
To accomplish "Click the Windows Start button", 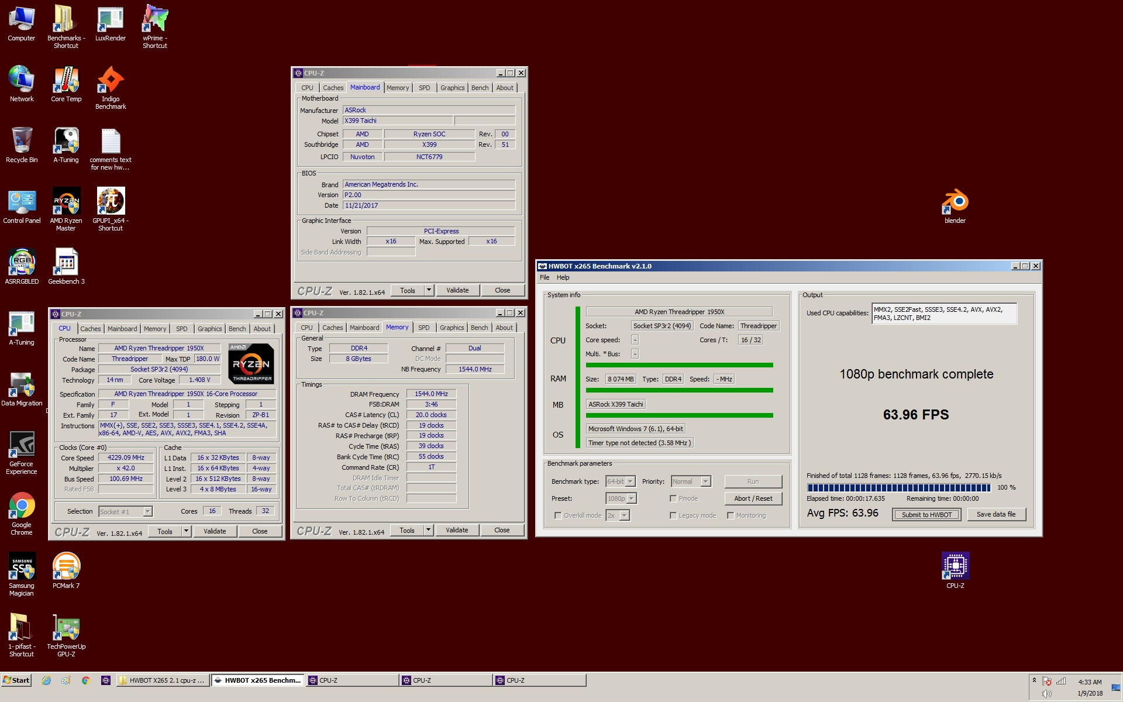I will click(16, 680).
